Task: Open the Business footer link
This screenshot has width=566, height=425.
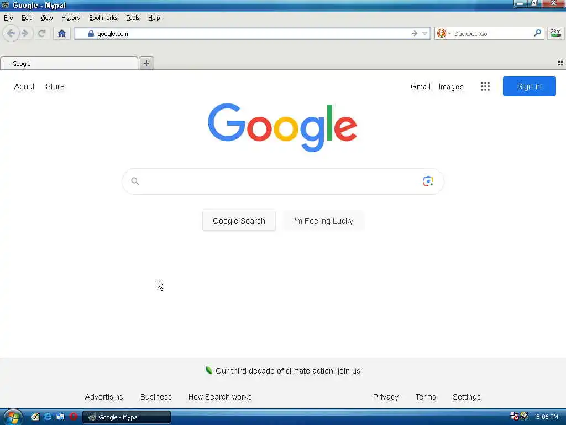Action: (156, 397)
